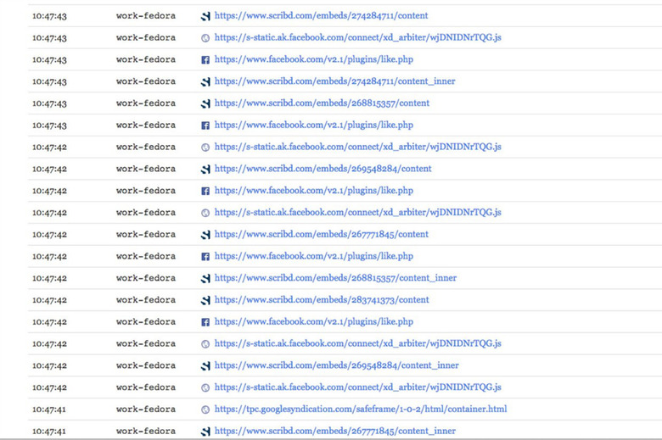Click Scribd favicon beside the 268815357/content_inner link

click(205, 278)
